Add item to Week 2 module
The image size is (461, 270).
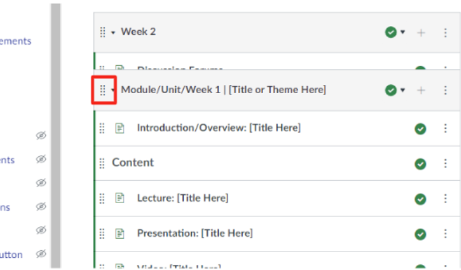(421, 33)
